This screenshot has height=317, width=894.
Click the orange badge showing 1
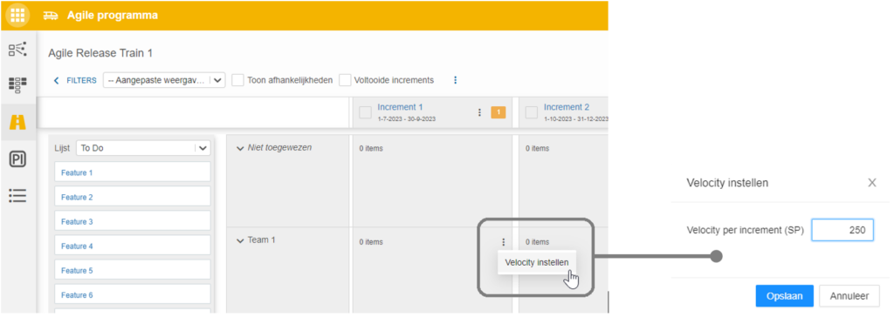(x=498, y=112)
